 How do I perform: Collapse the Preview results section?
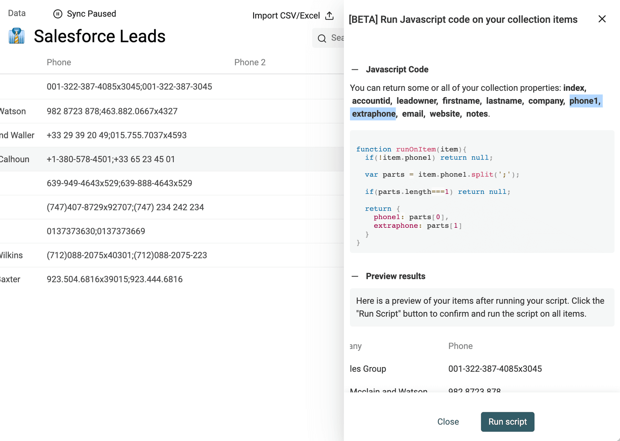pyautogui.click(x=355, y=276)
